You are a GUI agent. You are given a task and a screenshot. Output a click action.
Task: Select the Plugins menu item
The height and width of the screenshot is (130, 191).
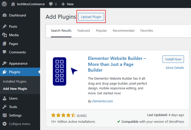(20, 72)
